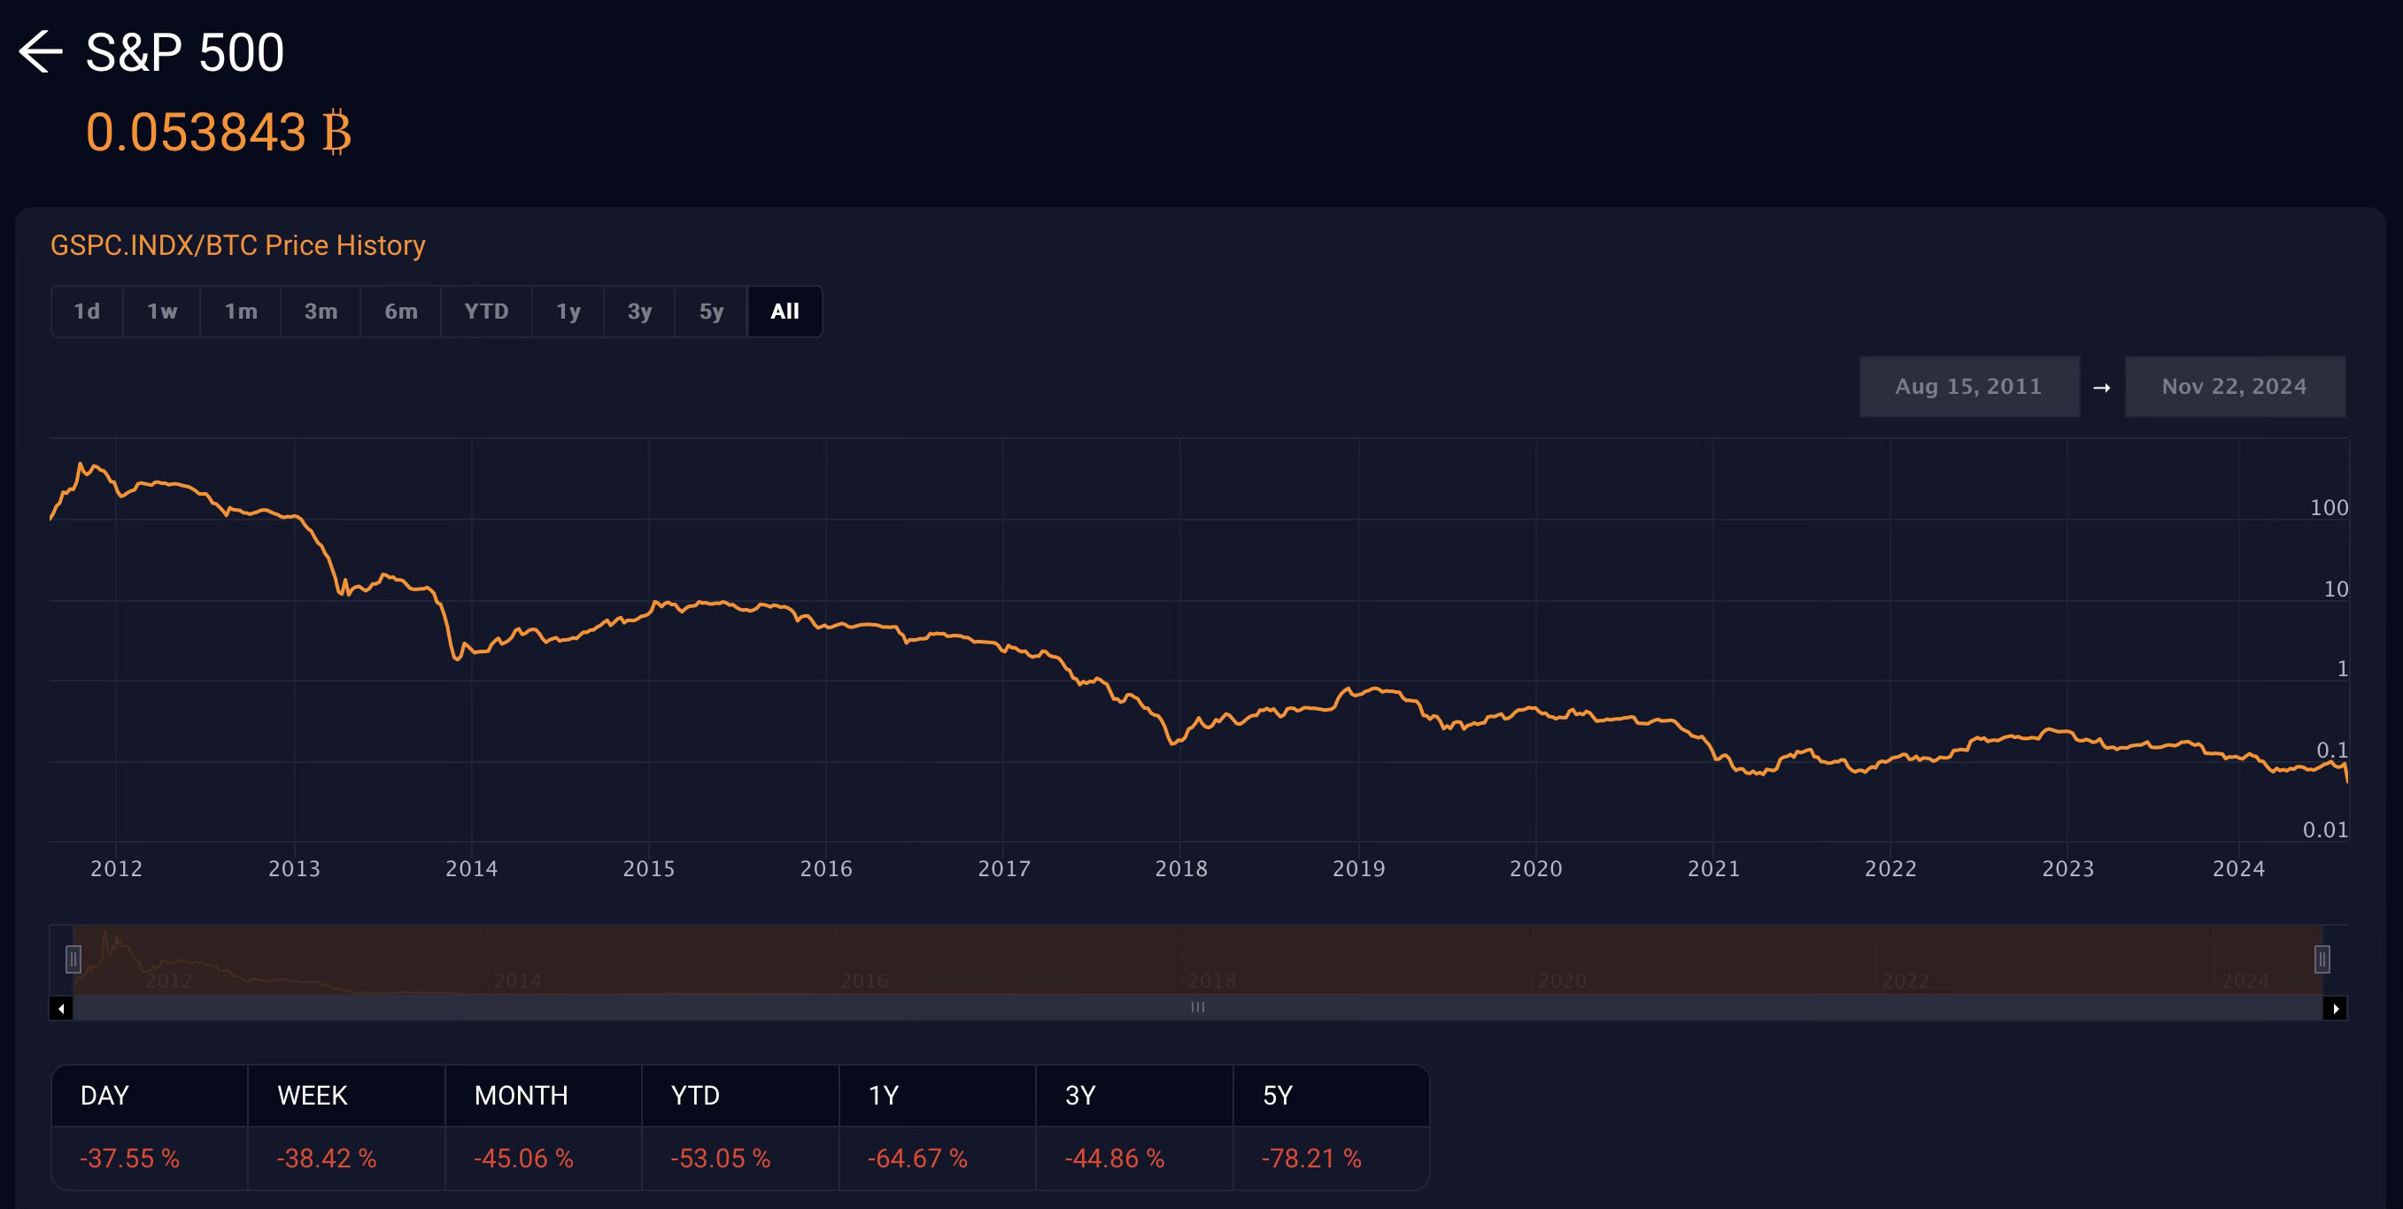Switch chart to 3m range
Image resolution: width=2403 pixels, height=1209 pixels.
pyautogui.click(x=321, y=312)
